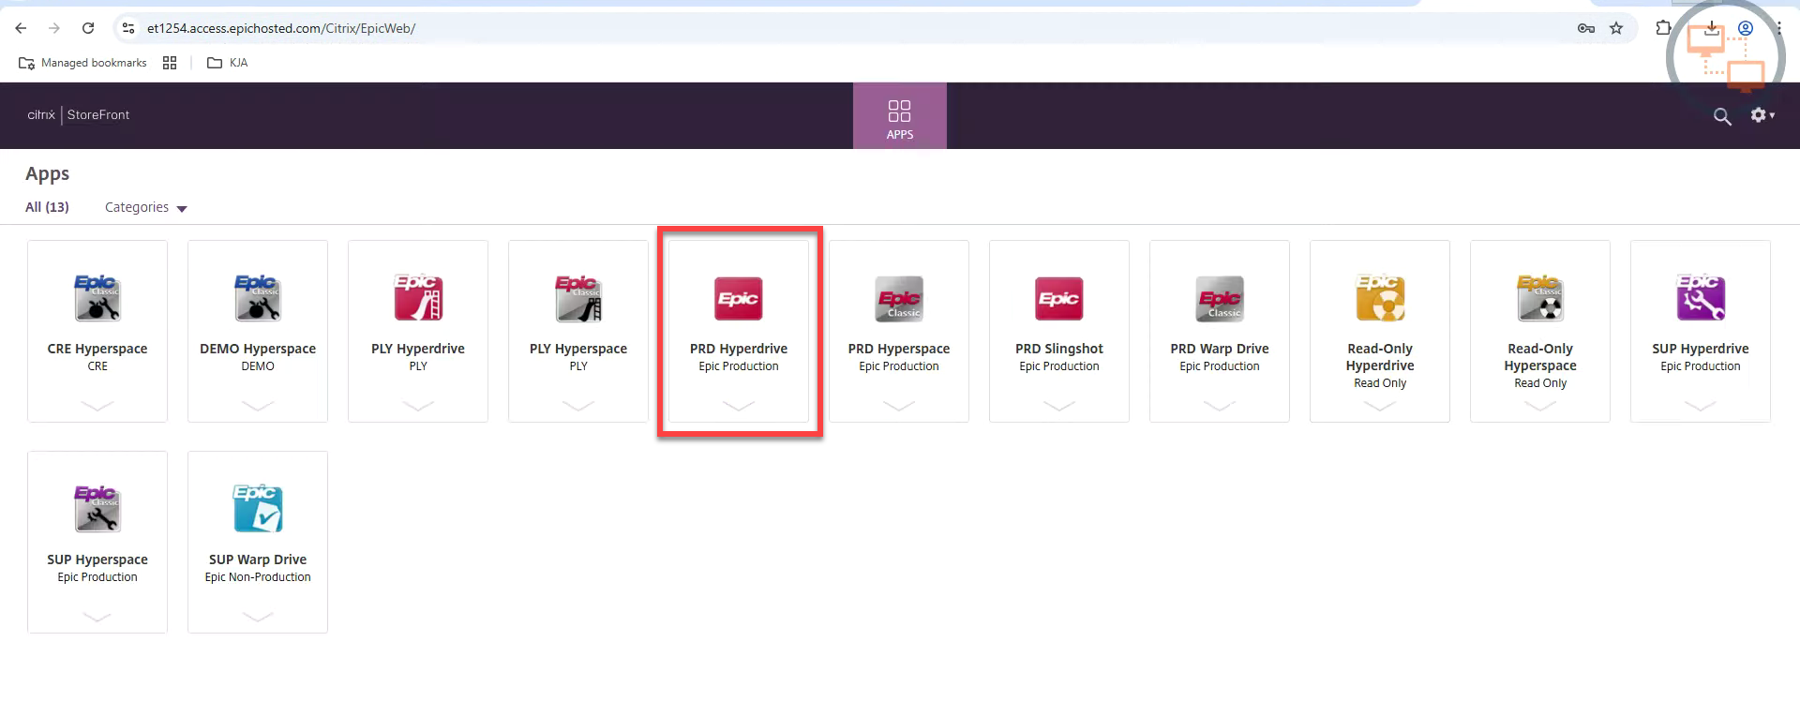Screen dimensions: 1800x716
Task: Focus the browser address bar URL
Action: click(281, 28)
